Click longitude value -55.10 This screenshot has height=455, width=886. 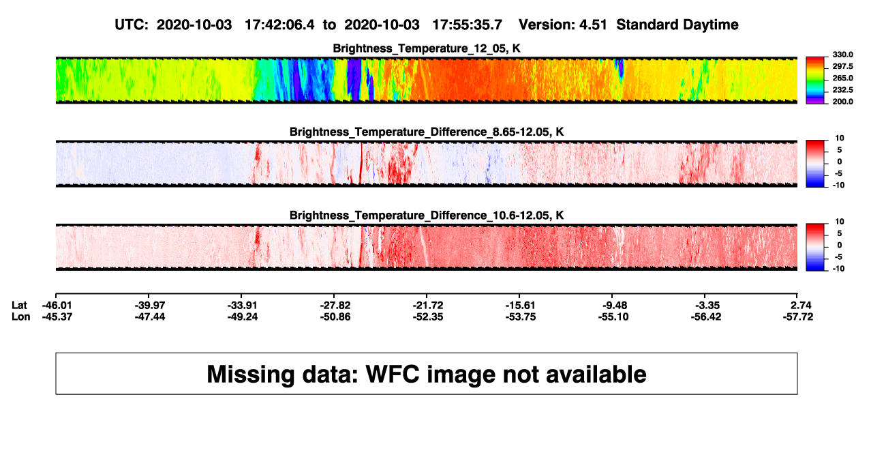612,317
